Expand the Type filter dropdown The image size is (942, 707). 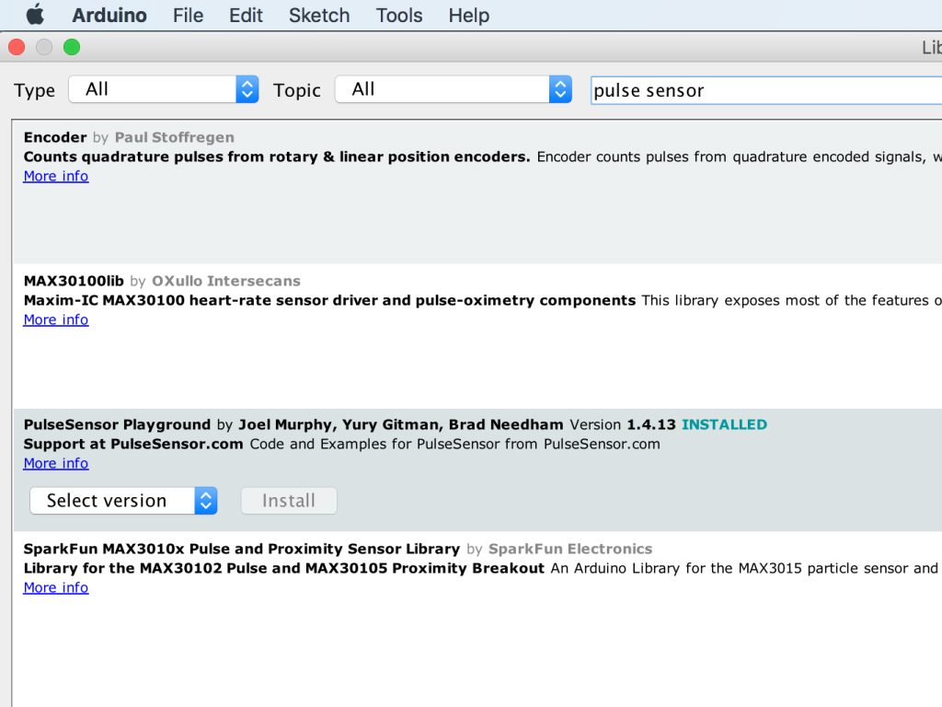[x=164, y=89]
